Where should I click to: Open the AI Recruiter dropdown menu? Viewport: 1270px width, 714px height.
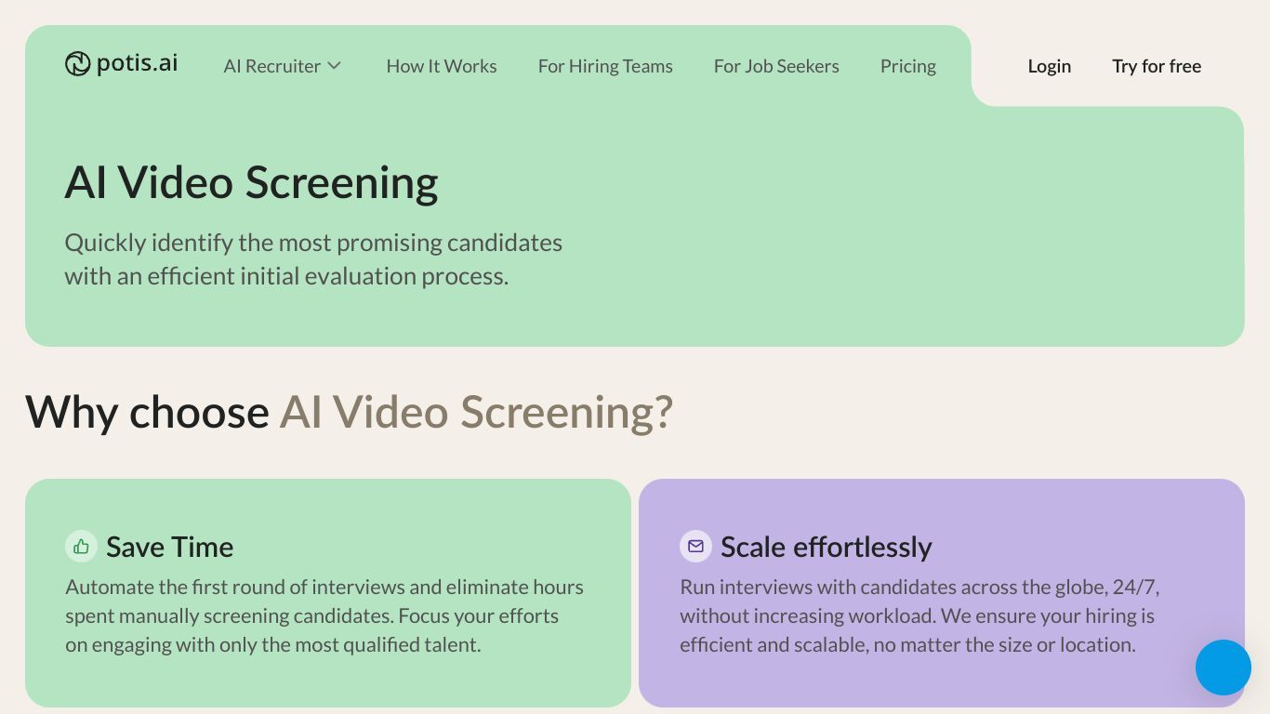(283, 66)
